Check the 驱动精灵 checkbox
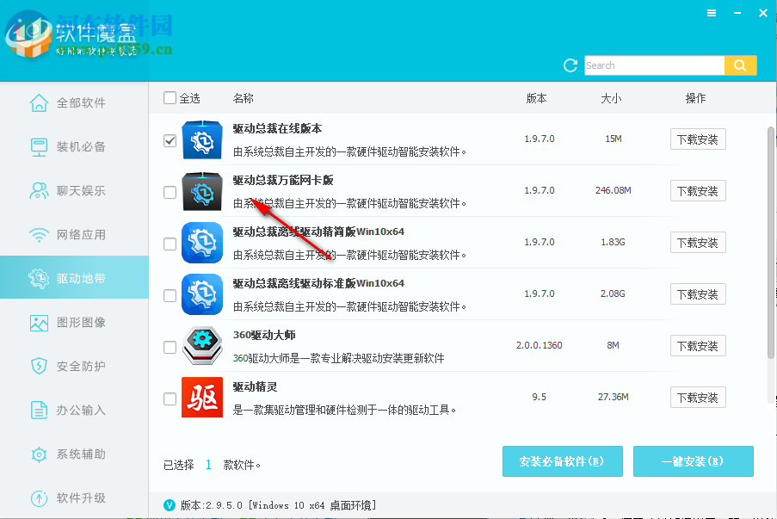 coord(170,399)
